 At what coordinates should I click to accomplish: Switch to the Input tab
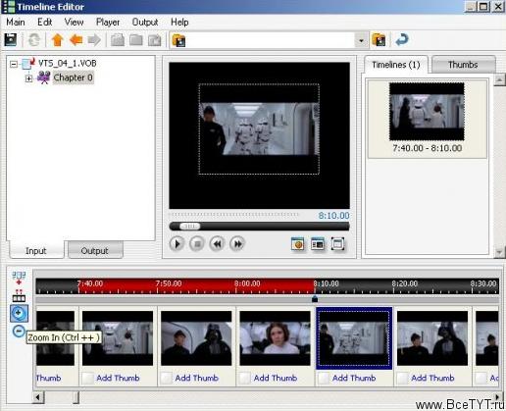point(36,250)
